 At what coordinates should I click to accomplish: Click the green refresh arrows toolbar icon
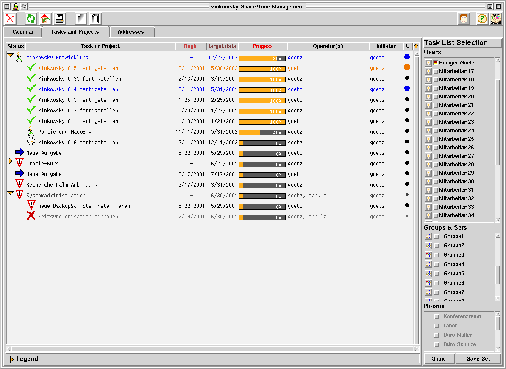point(31,19)
